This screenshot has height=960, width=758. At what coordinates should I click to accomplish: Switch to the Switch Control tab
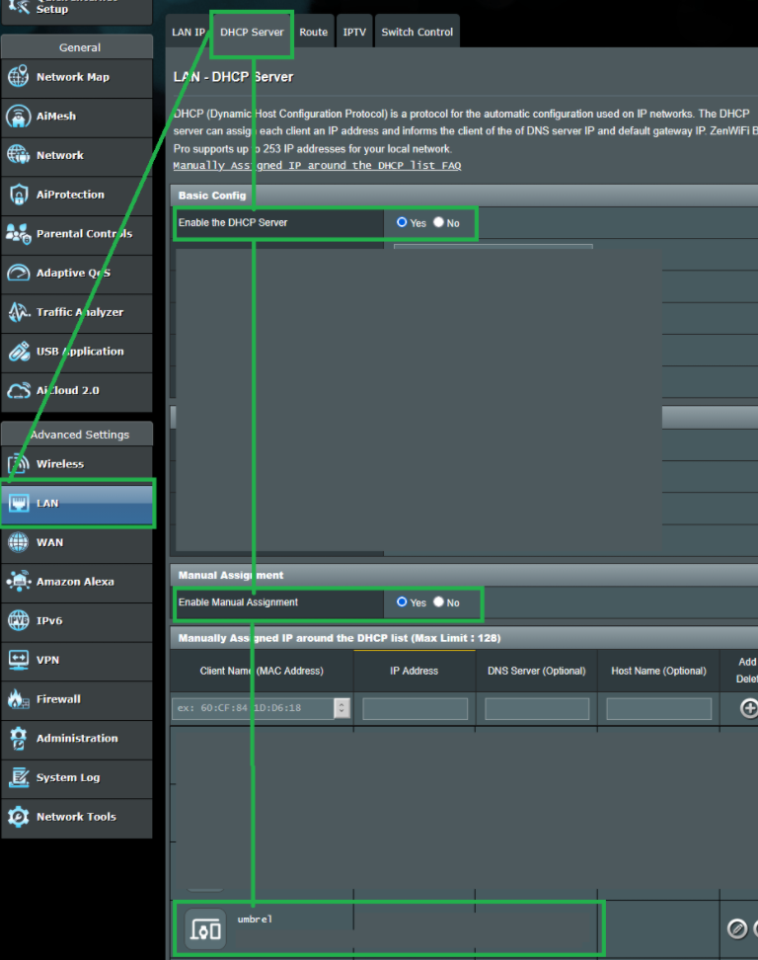tap(417, 32)
